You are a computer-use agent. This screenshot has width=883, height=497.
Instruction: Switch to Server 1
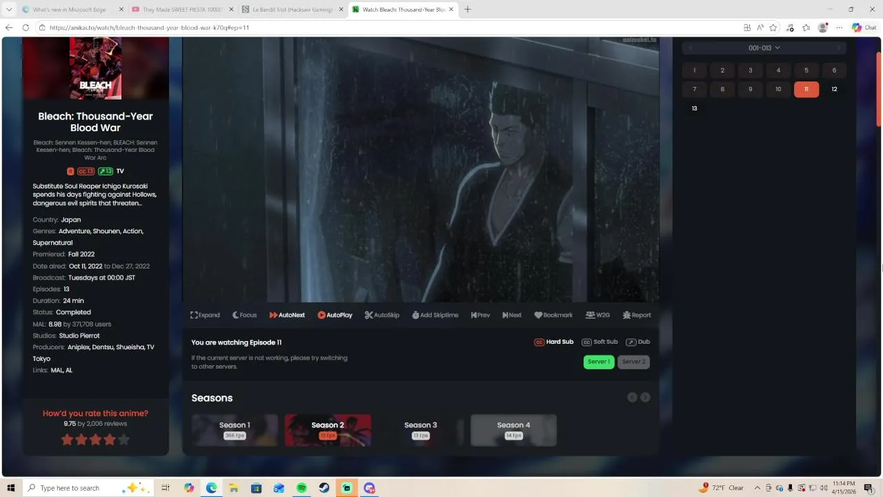pyautogui.click(x=599, y=362)
